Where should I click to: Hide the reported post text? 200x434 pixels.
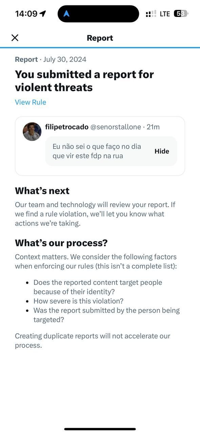click(x=162, y=151)
